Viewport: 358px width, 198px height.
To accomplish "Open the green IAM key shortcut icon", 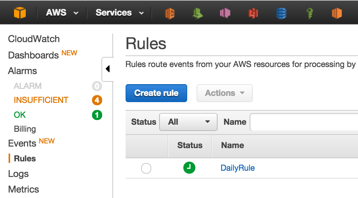I will (309, 13).
